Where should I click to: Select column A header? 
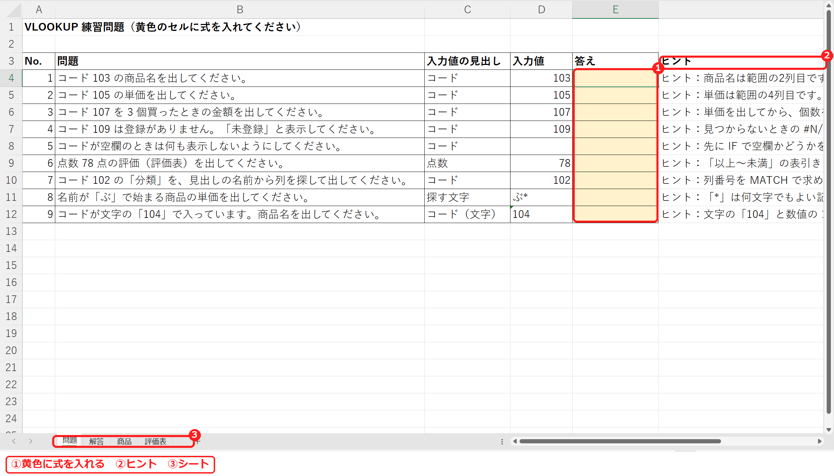(x=39, y=10)
